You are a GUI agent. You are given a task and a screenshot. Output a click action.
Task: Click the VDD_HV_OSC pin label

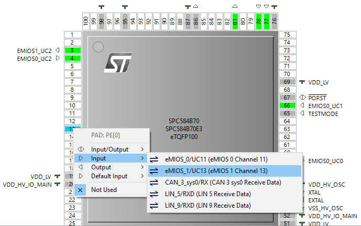point(326,185)
